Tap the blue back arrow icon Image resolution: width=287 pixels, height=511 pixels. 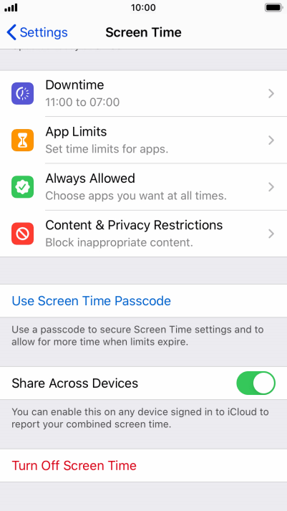point(11,32)
